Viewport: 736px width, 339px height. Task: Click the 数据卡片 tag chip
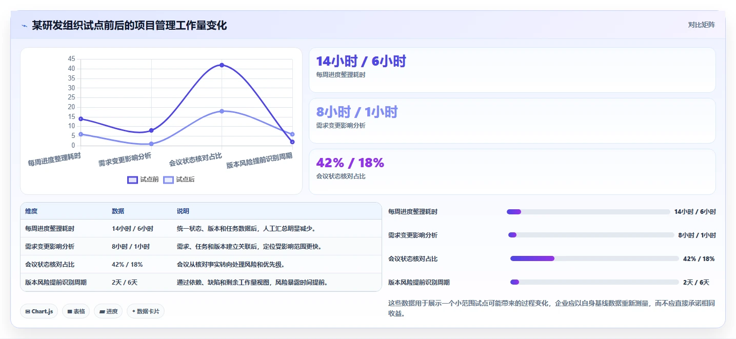point(146,311)
